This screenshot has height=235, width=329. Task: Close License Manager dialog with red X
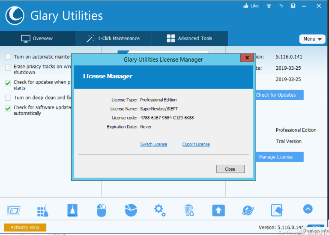coord(247,58)
